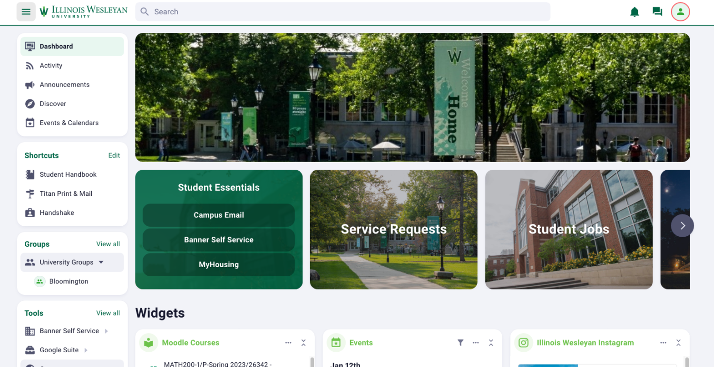Click the Events filter funnel icon
714x367 pixels.
pyautogui.click(x=460, y=343)
